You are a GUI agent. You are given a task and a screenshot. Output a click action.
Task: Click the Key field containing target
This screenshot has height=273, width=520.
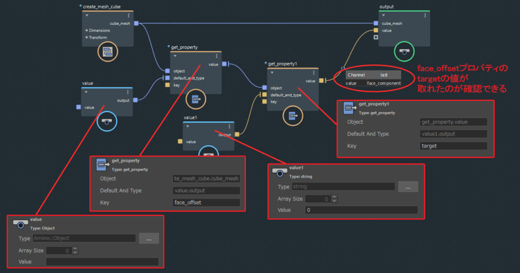point(453,146)
